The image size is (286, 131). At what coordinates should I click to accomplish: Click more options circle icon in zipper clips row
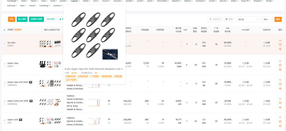(x=280, y=65)
